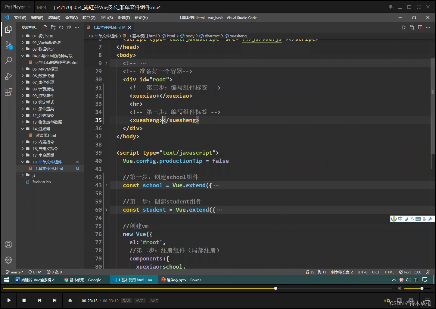Pin PotPlayer window on top
The width and height of the screenshot is (436, 309).
391,7
